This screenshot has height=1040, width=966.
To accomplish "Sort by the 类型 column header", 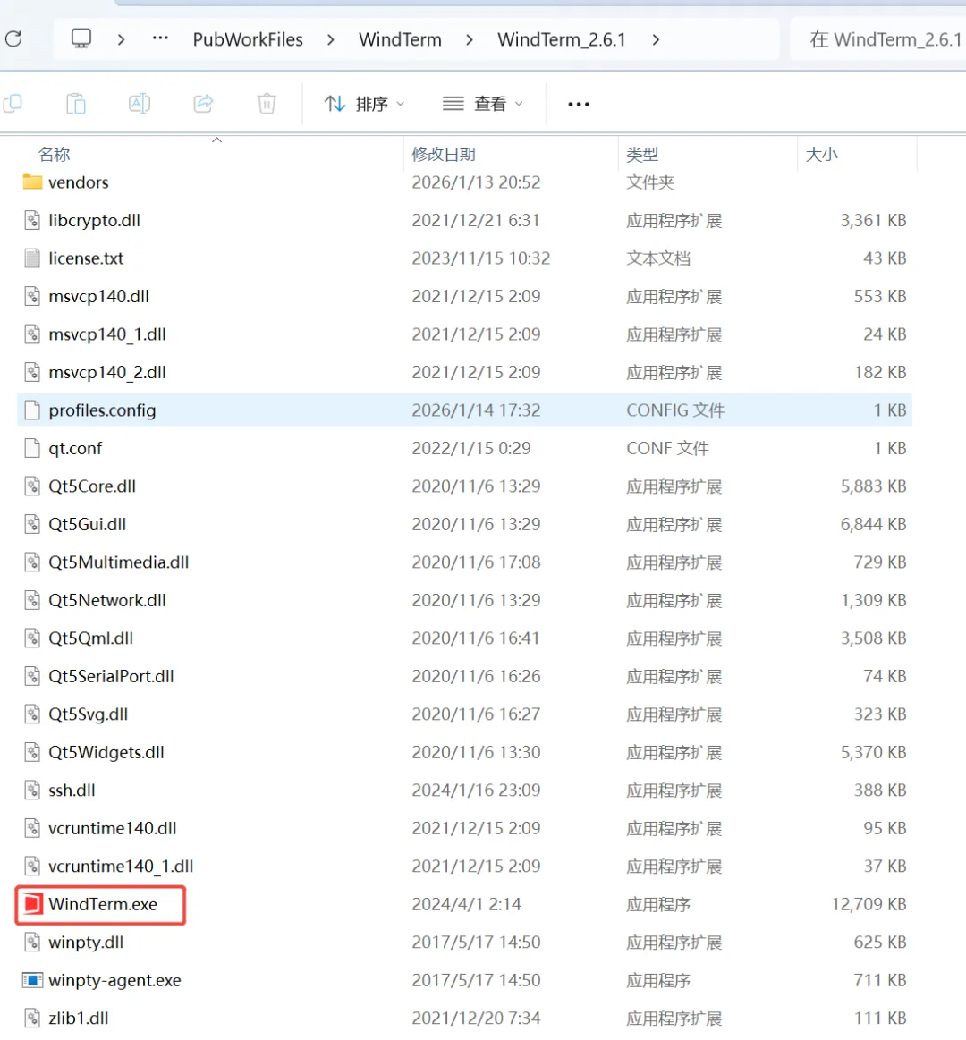I will point(642,155).
